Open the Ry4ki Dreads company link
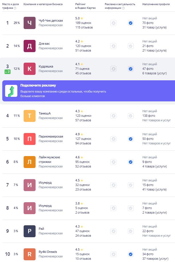175x262 pixels. tap(48, 252)
